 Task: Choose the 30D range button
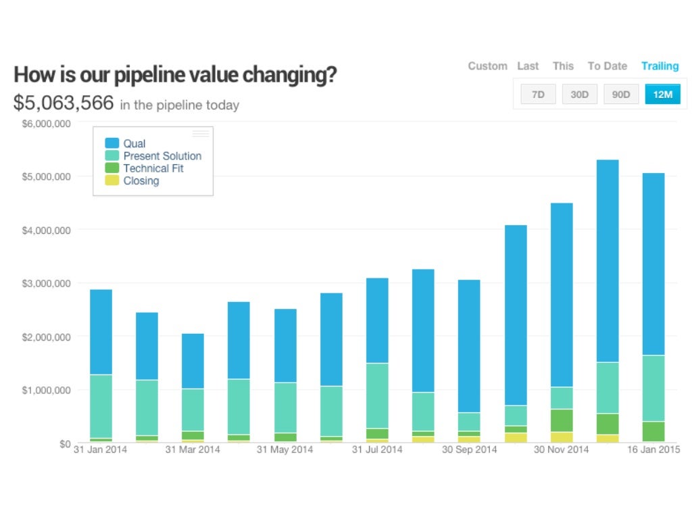(579, 95)
